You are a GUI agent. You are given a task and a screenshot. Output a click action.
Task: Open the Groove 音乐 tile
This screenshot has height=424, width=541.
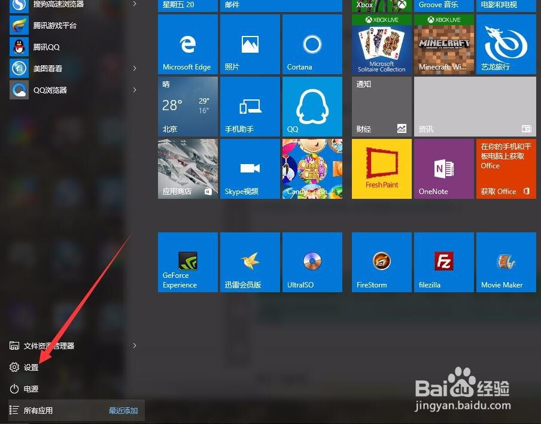443,6
